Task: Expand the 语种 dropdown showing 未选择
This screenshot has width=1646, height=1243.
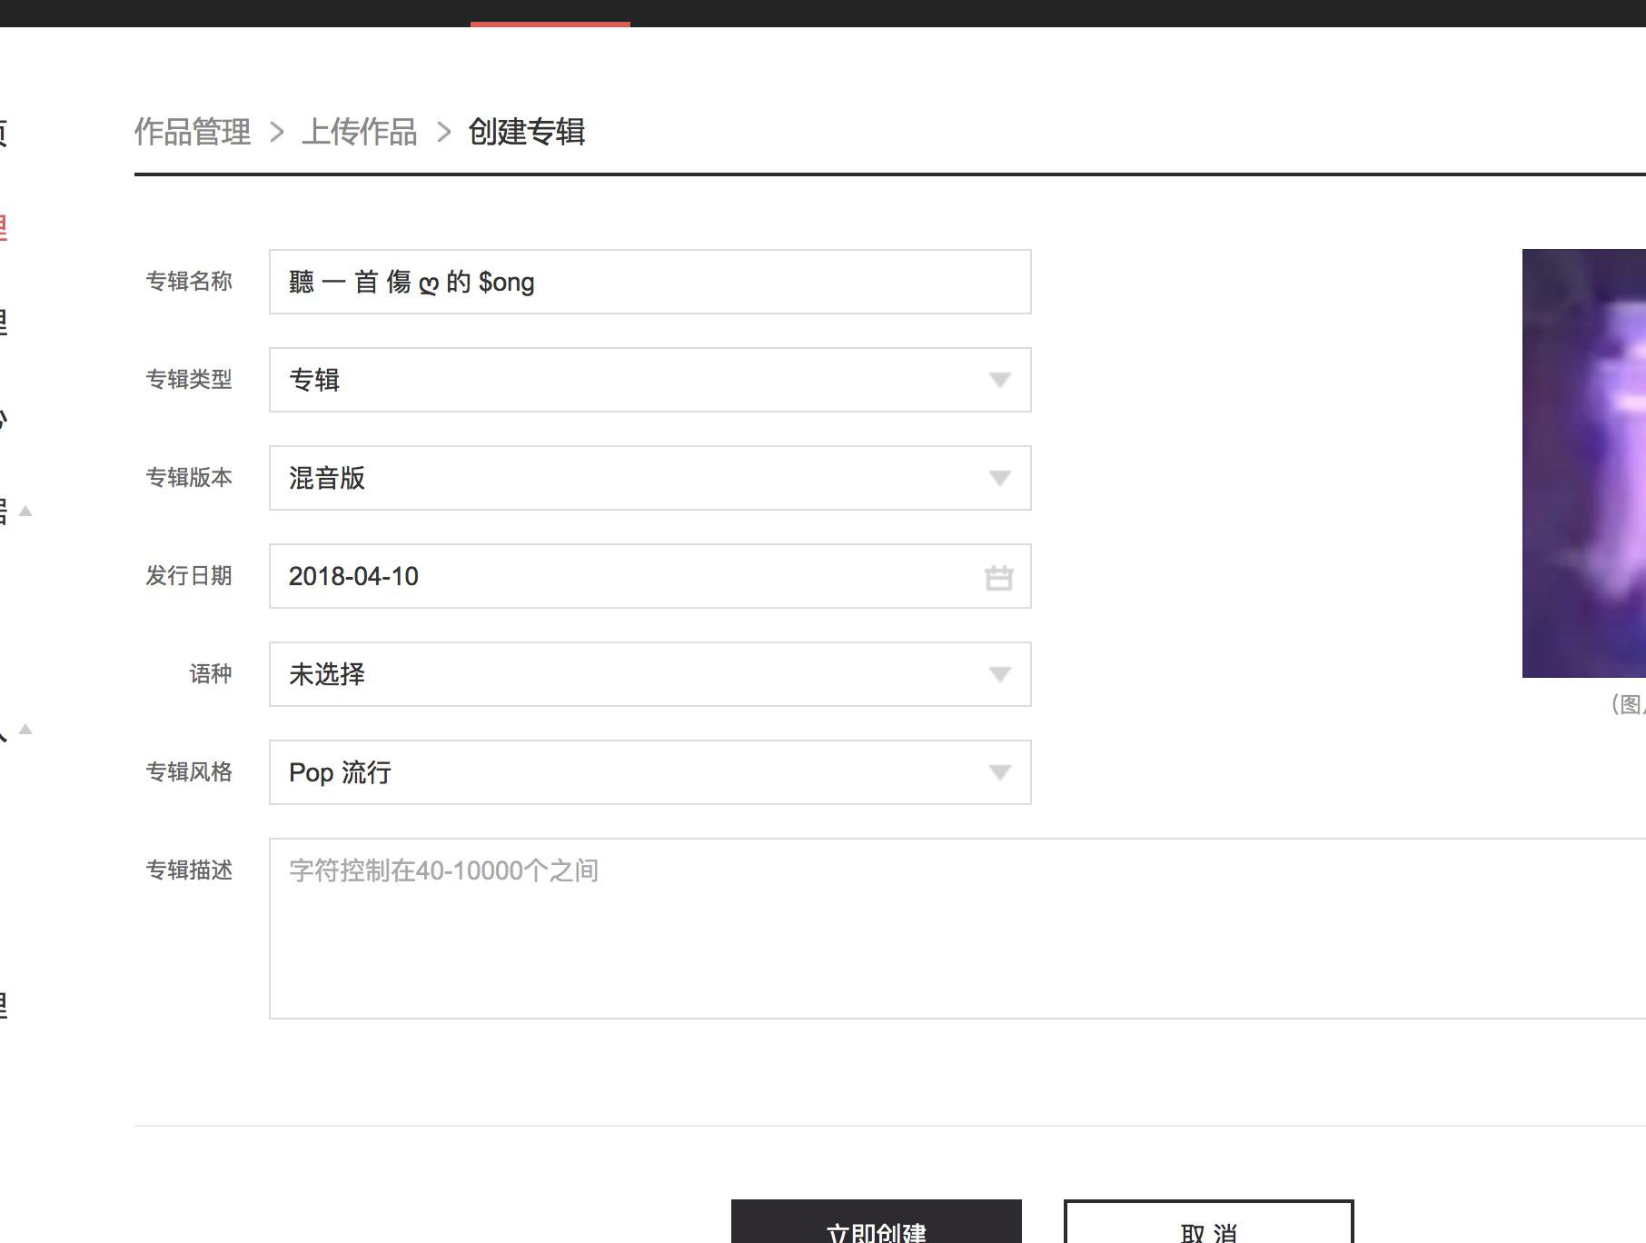Action: point(649,674)
